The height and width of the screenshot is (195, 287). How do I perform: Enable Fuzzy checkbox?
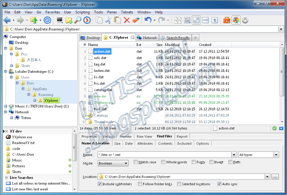[x=194, y=162]
